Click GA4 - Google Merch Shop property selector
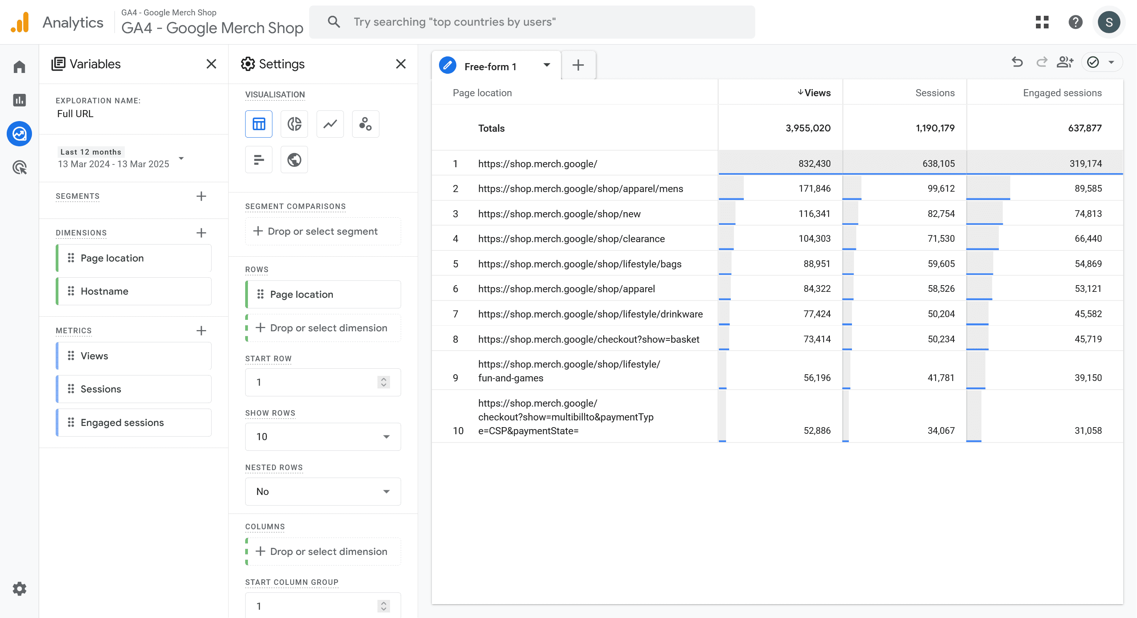This screenshot has width=1137, height=618. tap(212, 22)
